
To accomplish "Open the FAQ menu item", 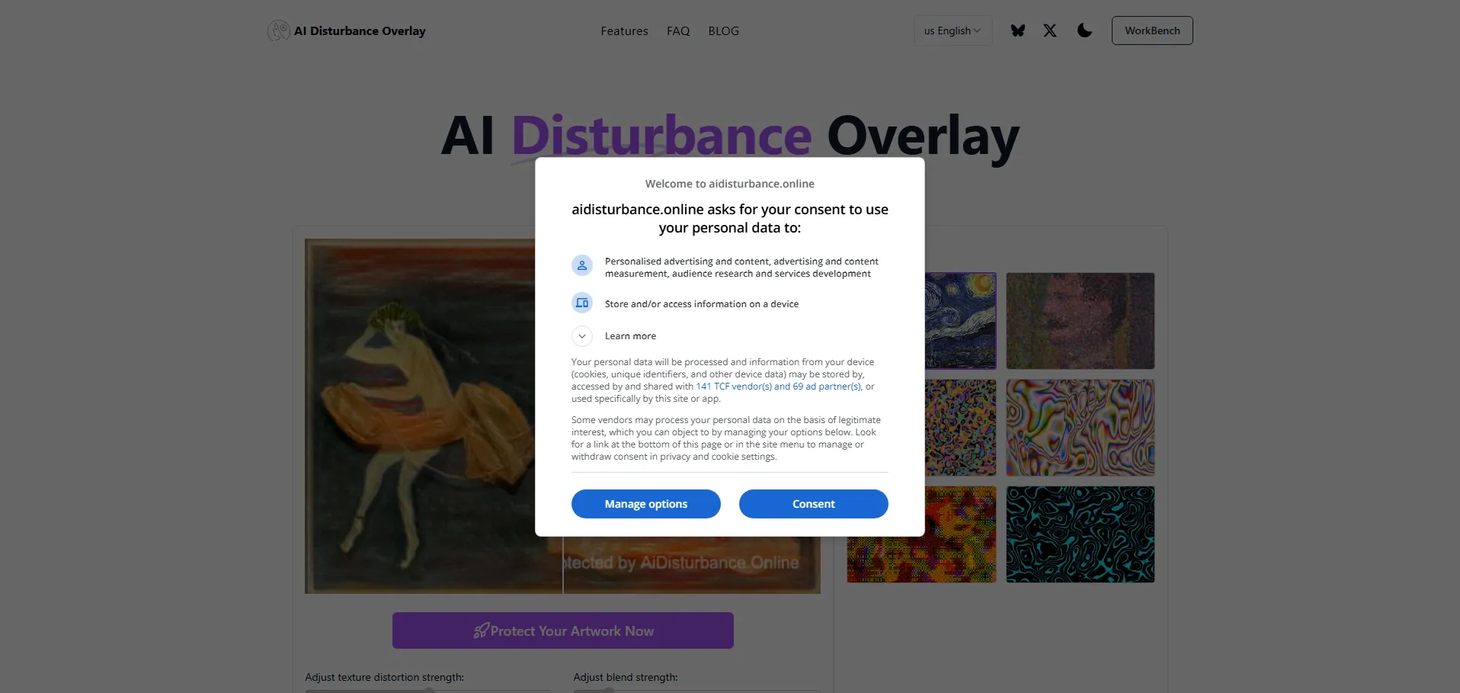I will pos(678,31).
